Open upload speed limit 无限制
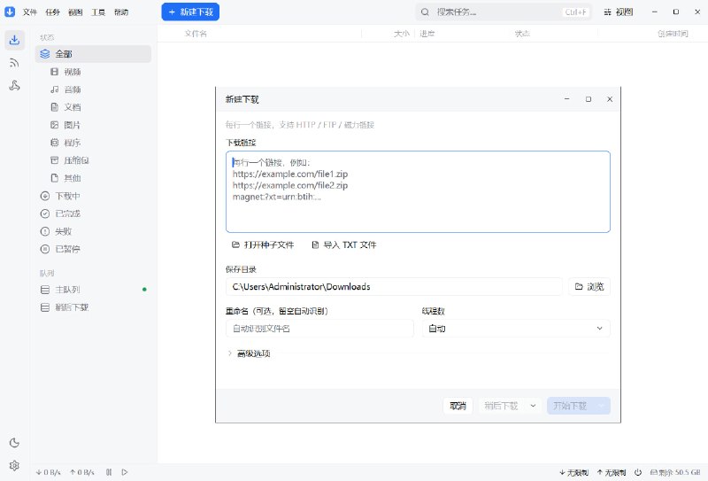This screenshot has width=708, height=481. point(612,472)
